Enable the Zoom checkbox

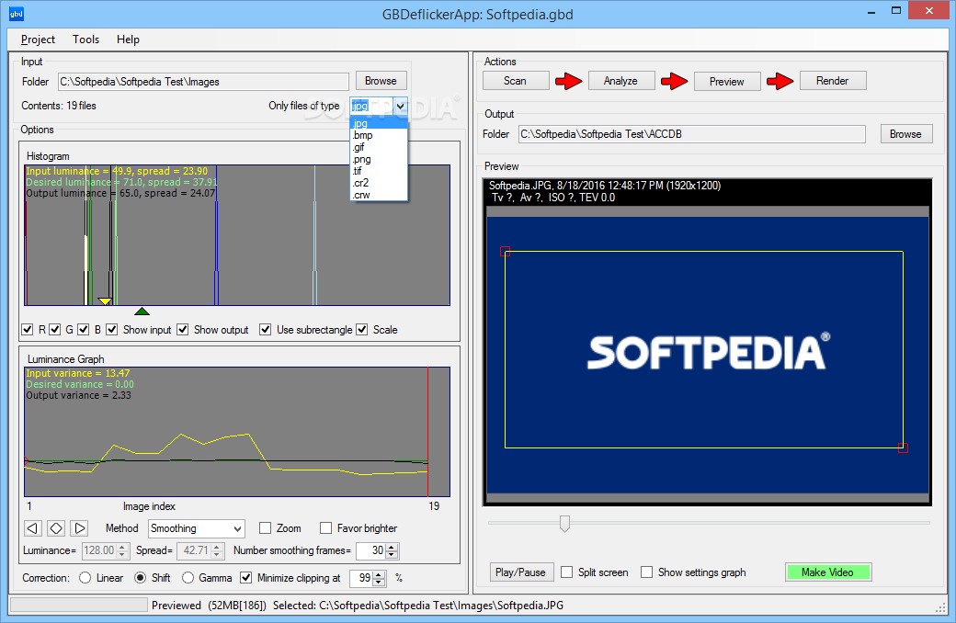266,528
